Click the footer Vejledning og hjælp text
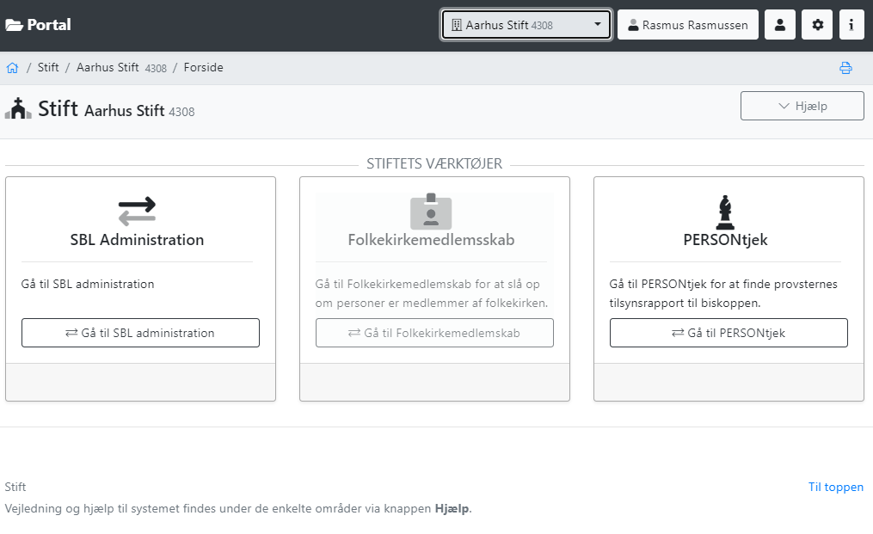 click(x=238, y=508)
